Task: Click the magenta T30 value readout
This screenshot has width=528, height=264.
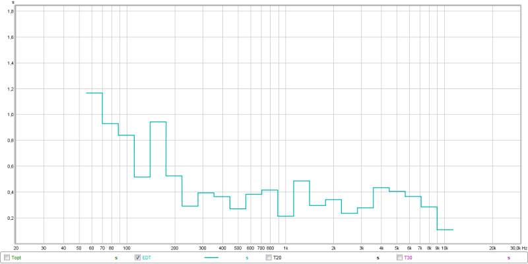Action: tap(508, 257)
